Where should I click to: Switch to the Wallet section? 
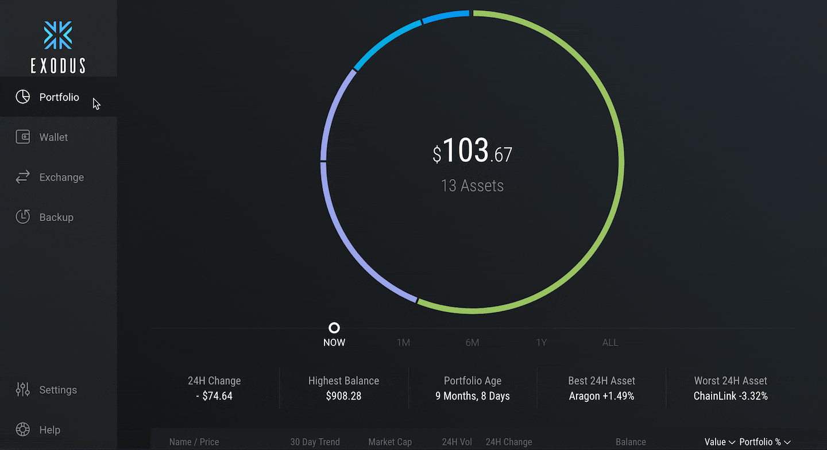(53, 137)
